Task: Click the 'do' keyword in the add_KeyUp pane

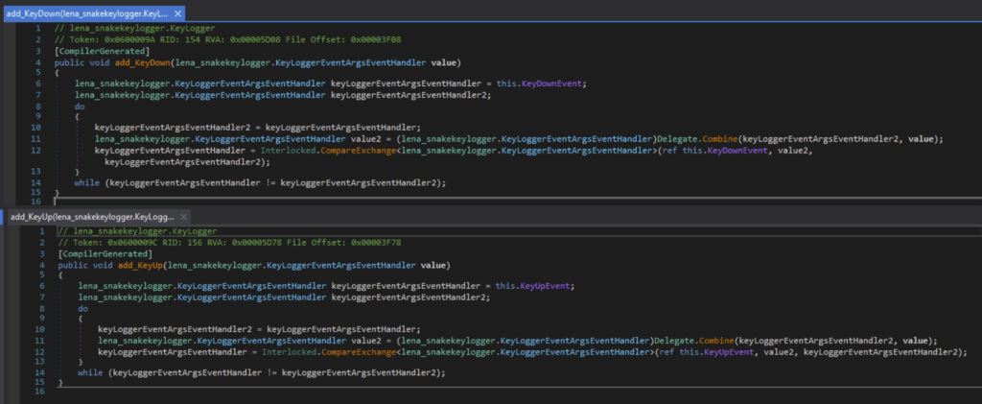Action: 83,309
